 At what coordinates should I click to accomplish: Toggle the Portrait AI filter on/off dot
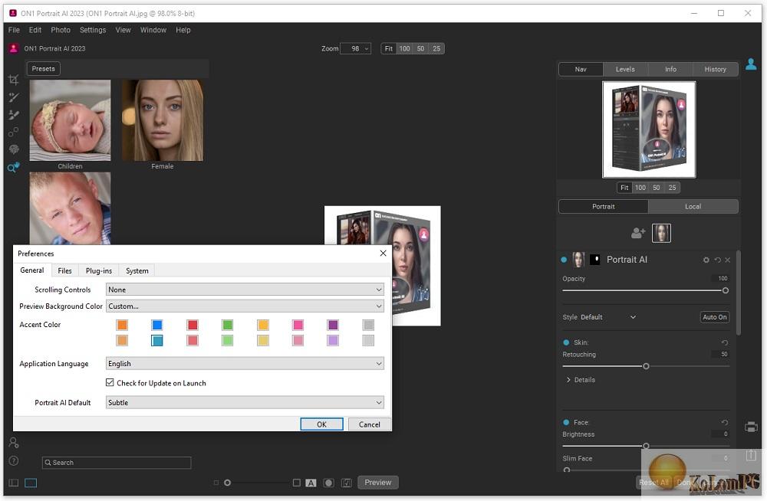point(564,260)
